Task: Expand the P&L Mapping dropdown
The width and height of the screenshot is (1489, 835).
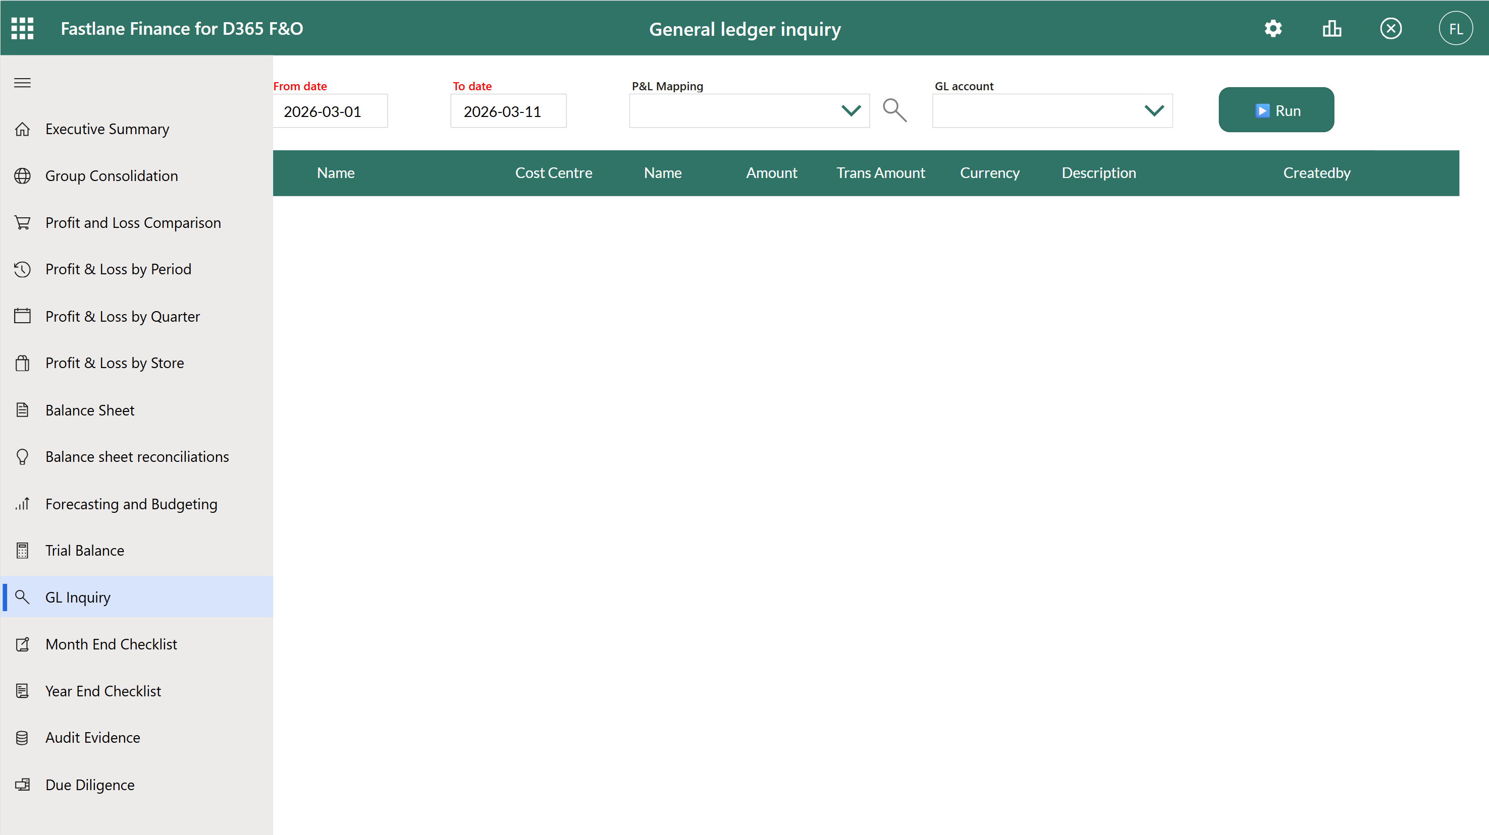Action: coord(850,110)
